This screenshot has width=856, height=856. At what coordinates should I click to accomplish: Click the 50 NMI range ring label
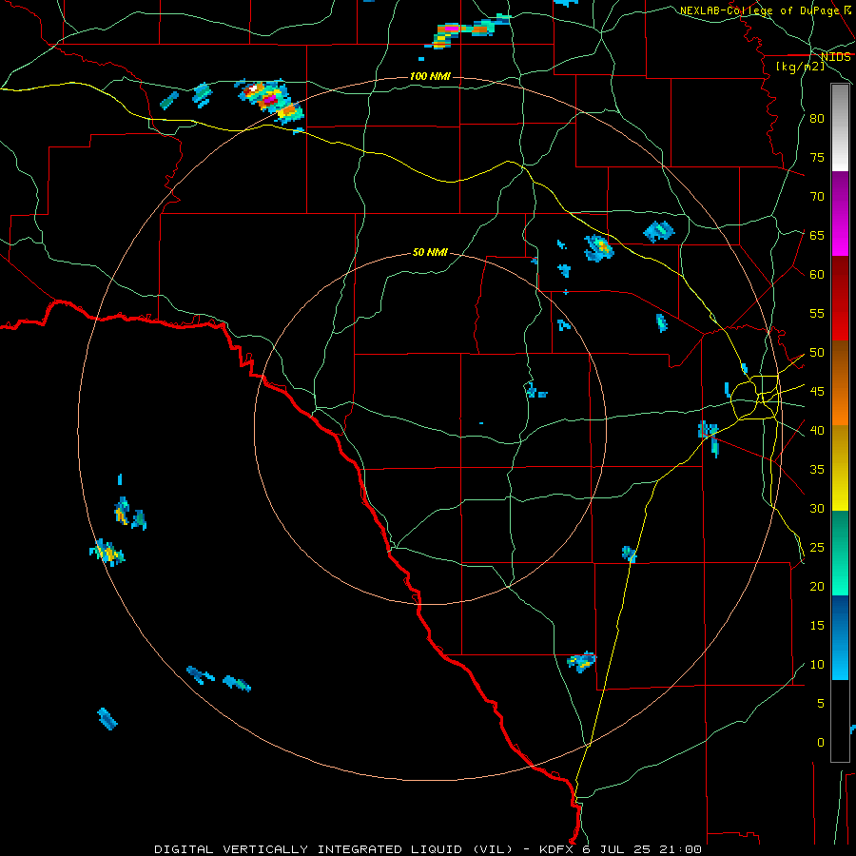coord(430,252)
